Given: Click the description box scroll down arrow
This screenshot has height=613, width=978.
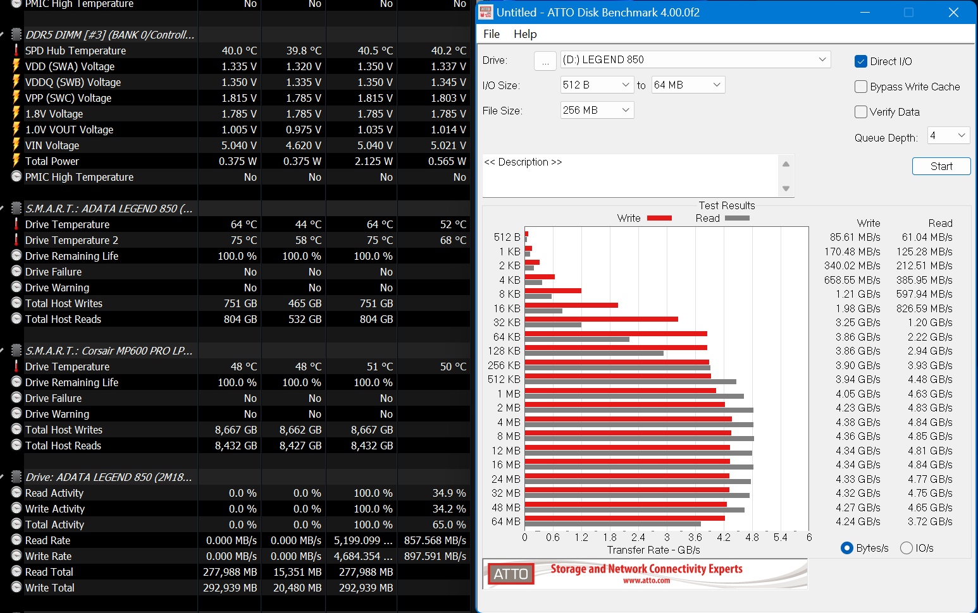Looking at the screenshot, I should click(x=786, y=188).
